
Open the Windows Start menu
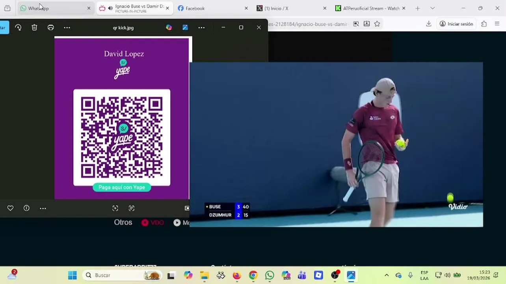point(72,275)
